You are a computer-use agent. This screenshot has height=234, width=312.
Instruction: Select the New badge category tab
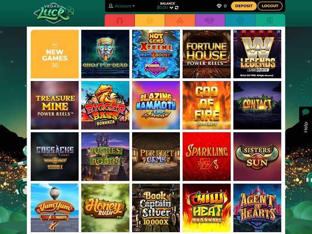tap(150, 21)
